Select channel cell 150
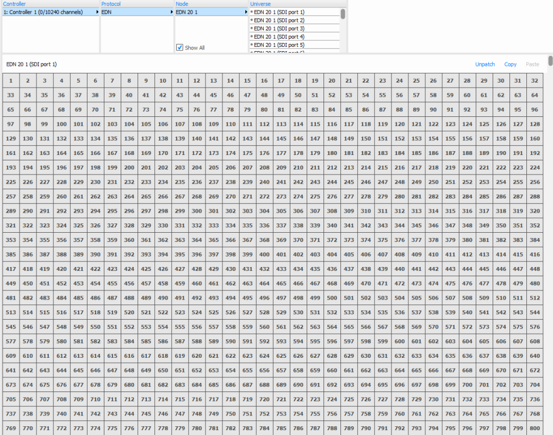This screenshot has height=435, width=553. point(366,139)
